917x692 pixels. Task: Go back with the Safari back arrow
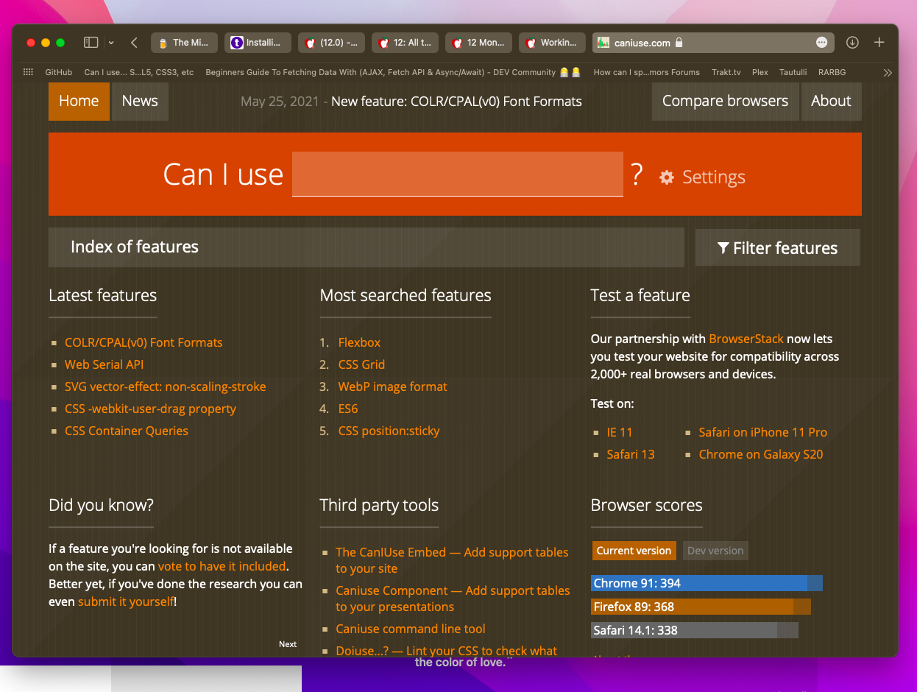(x=134, y=43)
